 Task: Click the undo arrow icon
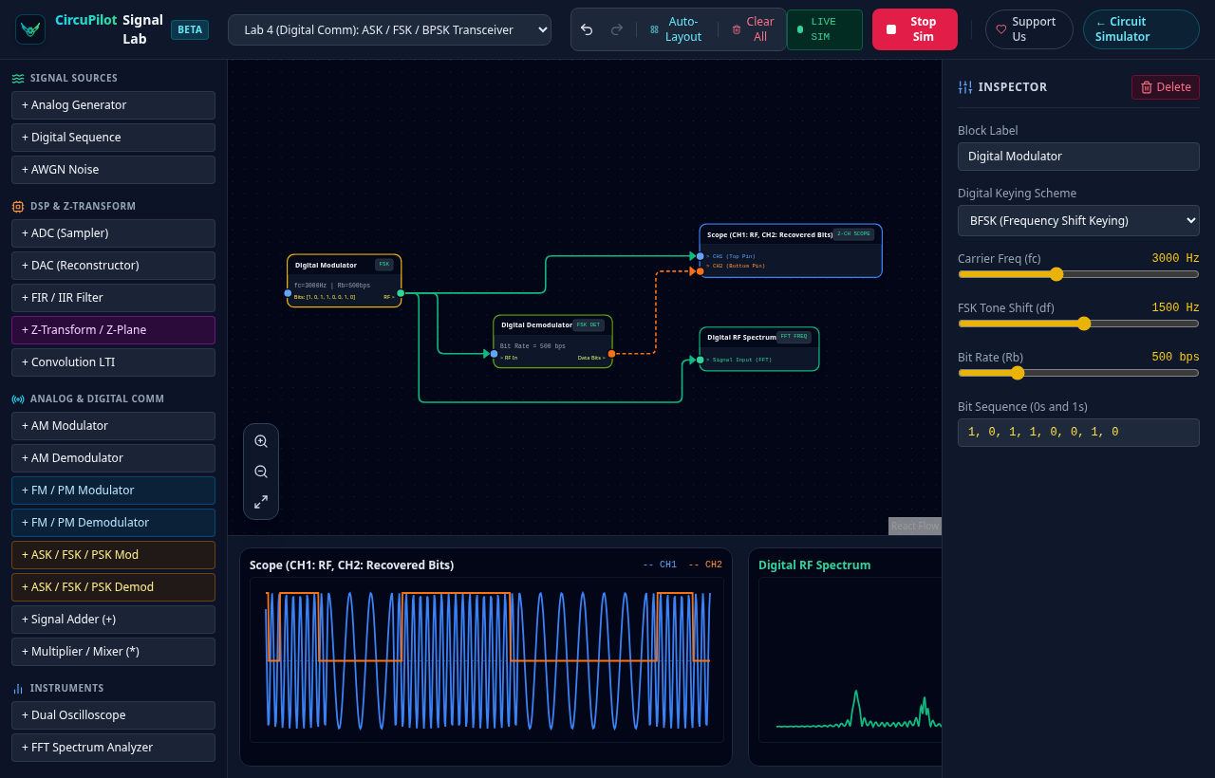click(587, 29)
